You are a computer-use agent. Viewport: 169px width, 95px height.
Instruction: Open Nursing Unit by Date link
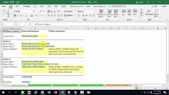tap(30, 36)
